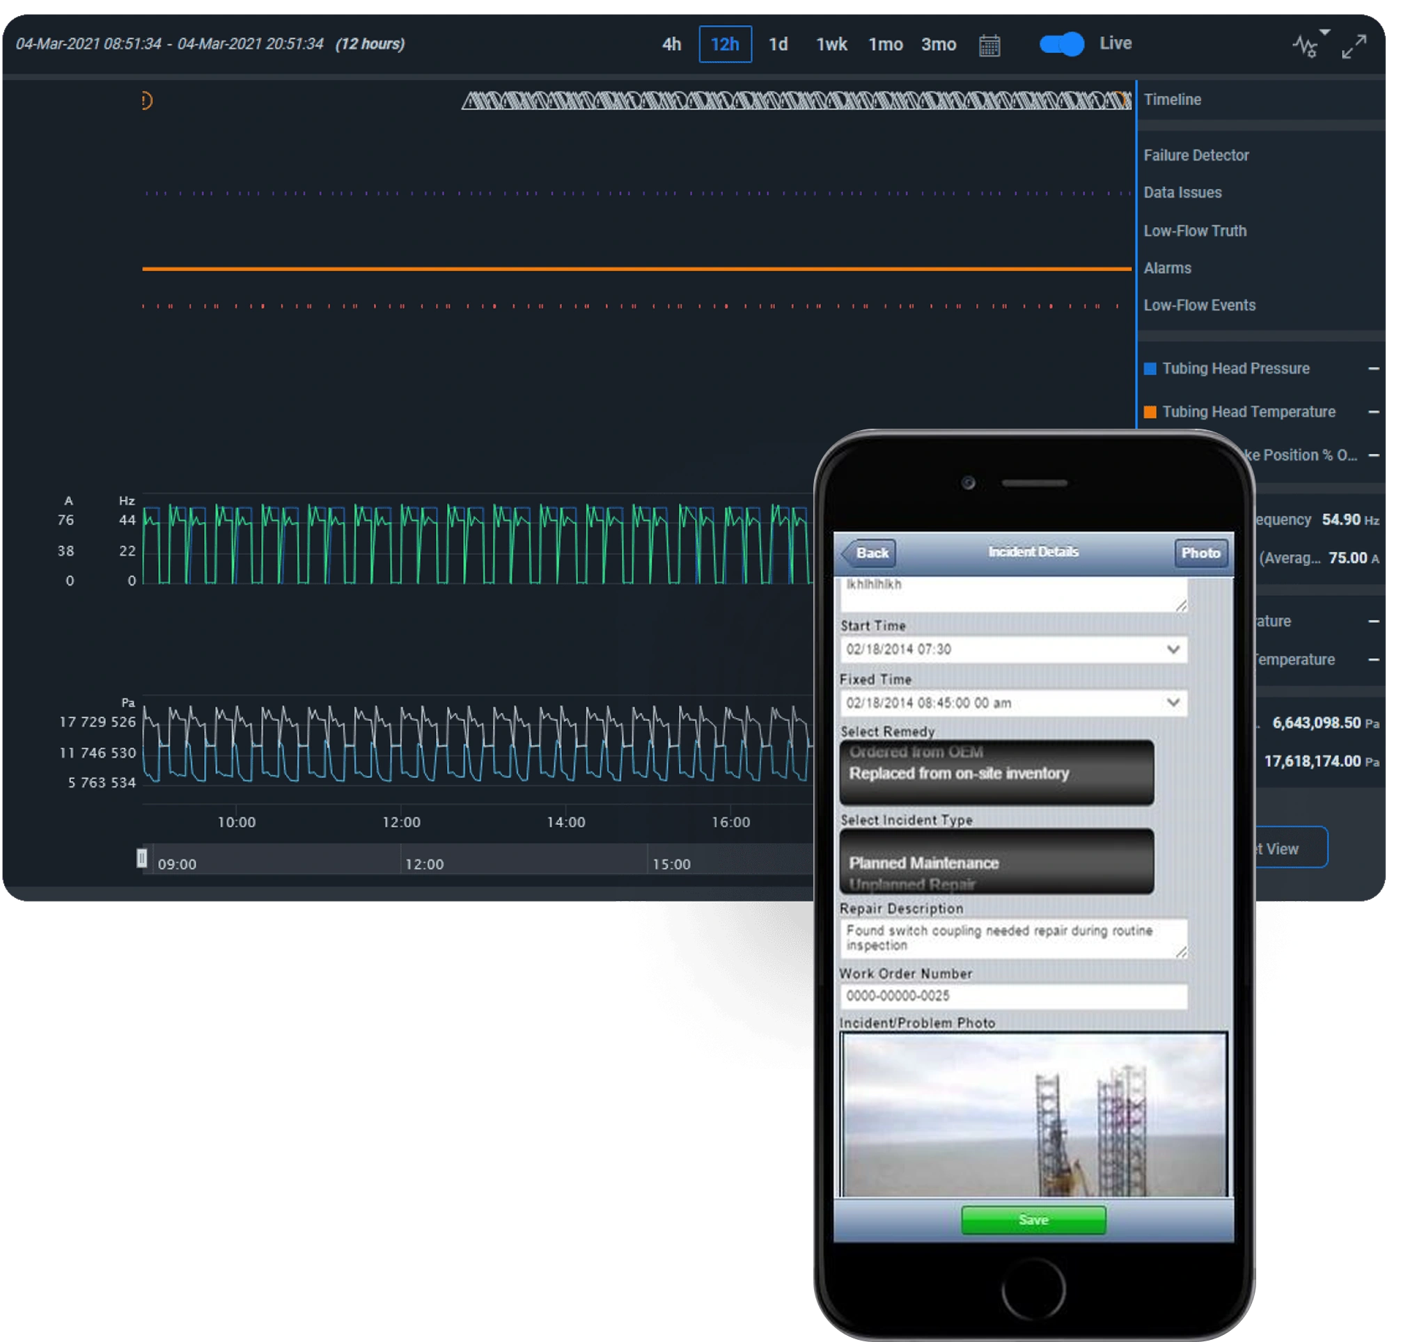Screen dimensions: 1401x1342
Task: Click the orange warning marker on timeline
Action: (146, 101)
